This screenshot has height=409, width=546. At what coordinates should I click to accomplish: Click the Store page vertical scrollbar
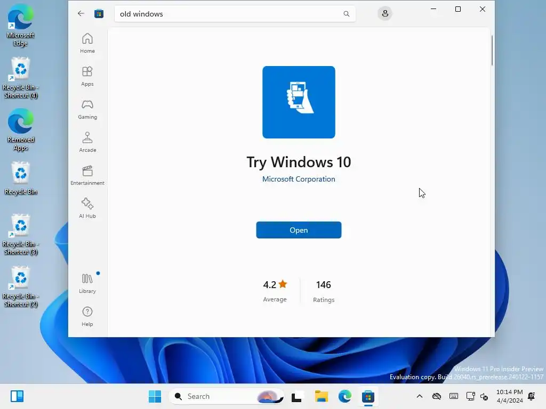[492, 51]
